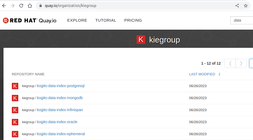The image size is (253, 140).
Task: Click the kiegroup organization title
Action: coord(165,40)
